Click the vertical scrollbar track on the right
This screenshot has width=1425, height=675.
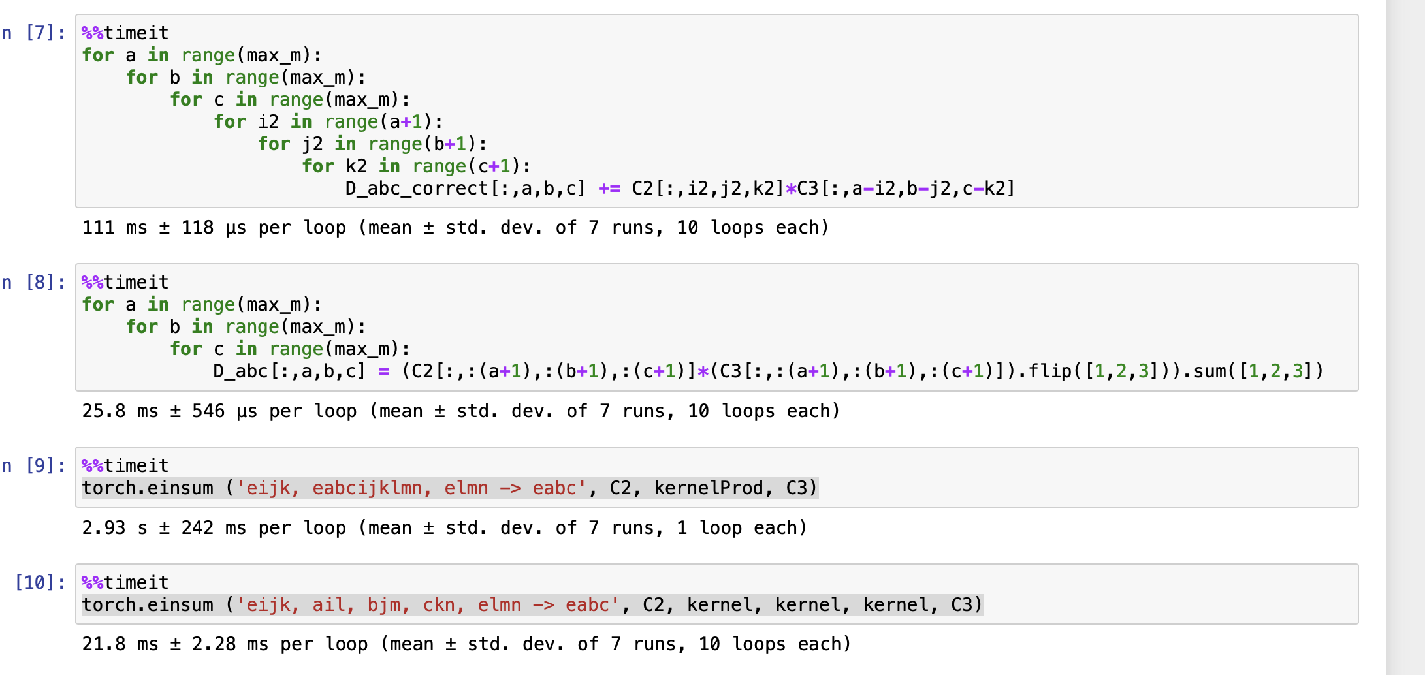[x=1405, y=337]
